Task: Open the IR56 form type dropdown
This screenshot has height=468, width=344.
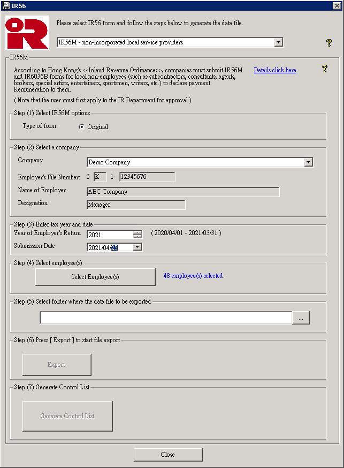Action: 278,42
